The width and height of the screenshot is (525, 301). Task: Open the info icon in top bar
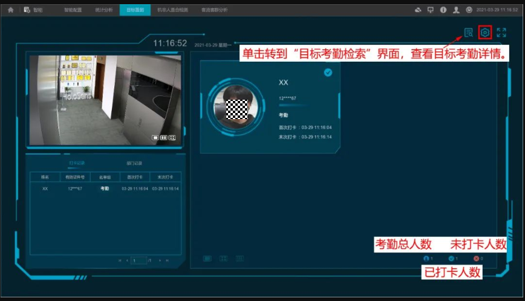(443, 10)
